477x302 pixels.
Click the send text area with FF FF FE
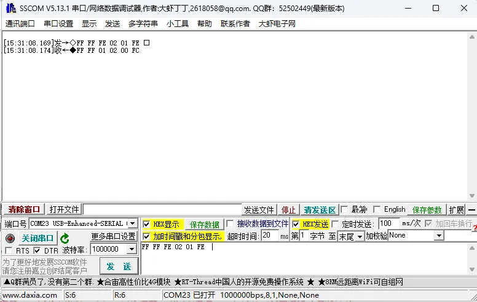(x=304, y=258)
